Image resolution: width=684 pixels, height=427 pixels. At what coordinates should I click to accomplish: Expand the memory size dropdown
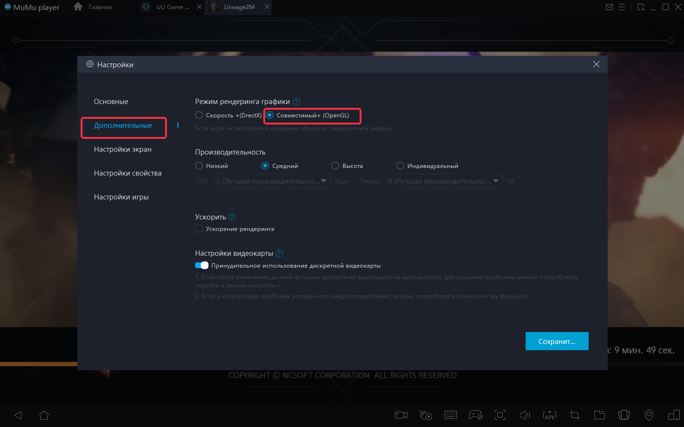point(444,181)
